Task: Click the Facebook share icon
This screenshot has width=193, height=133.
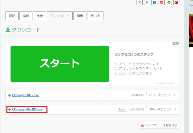Action: click(x=147, y=2)
